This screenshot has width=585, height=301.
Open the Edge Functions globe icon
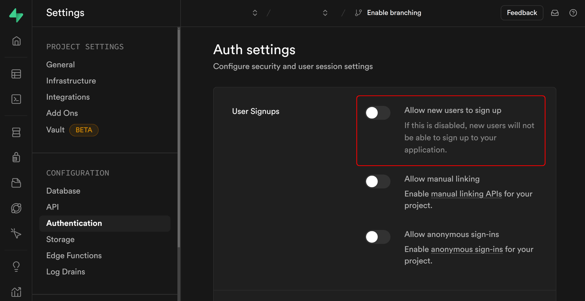16,208
